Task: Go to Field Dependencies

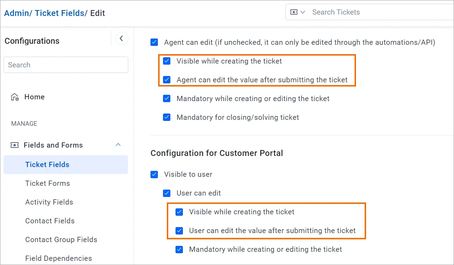Action: [59, 258]
